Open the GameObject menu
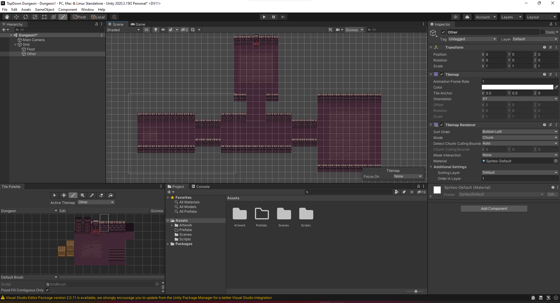This screenshot has height=303, width=560. 44,10
